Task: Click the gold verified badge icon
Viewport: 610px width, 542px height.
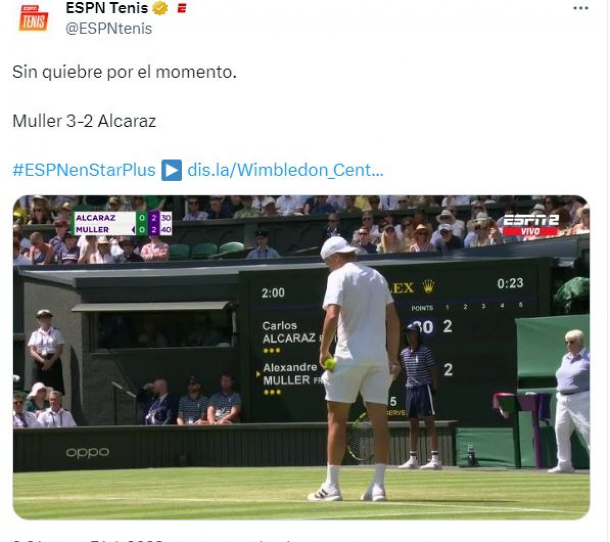Action: tap(160, 8)
